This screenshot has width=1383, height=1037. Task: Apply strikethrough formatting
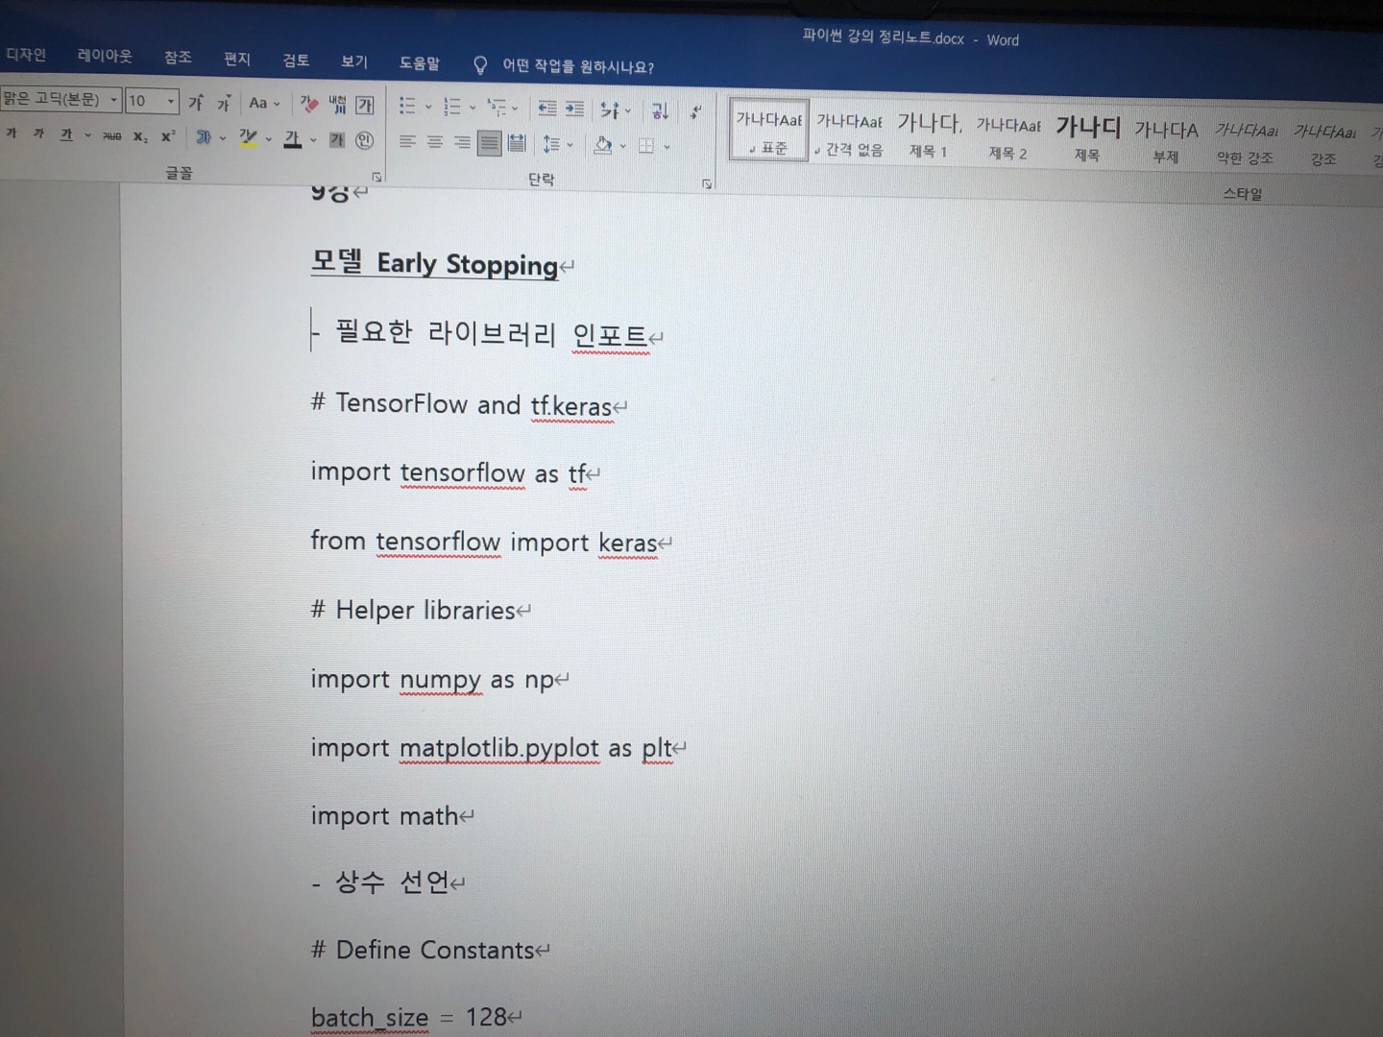pyautogui.click(x=112, y=136)
